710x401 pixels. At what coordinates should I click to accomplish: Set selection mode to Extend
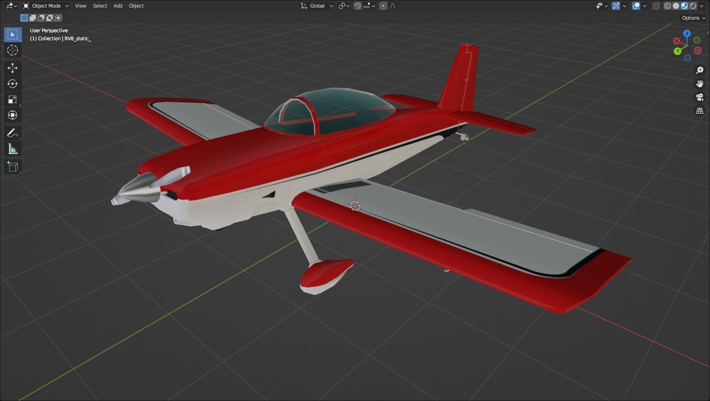pos(33,18)
